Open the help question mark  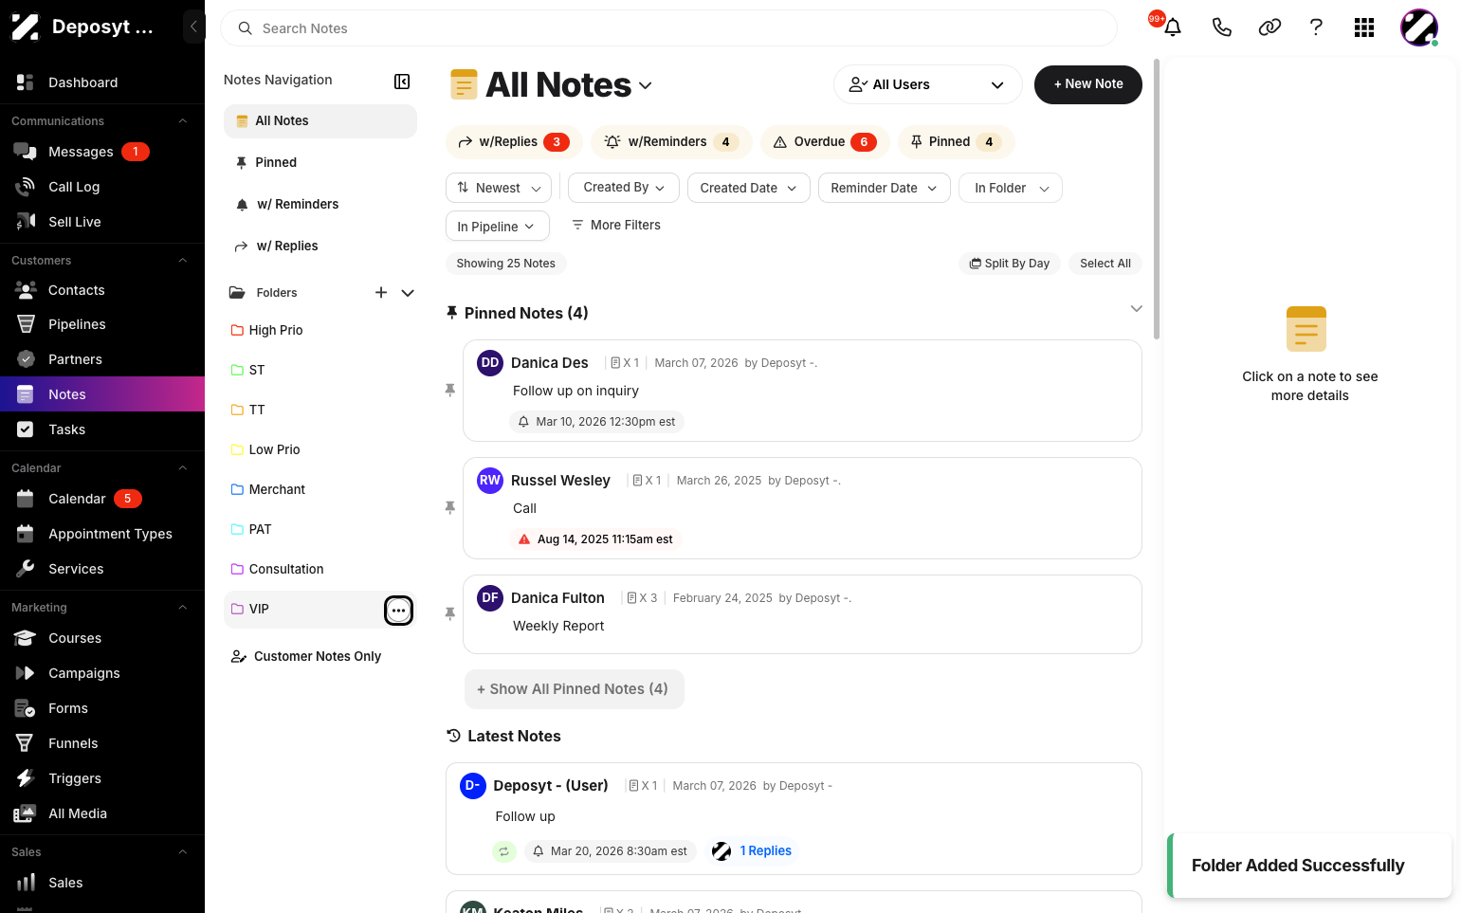(1316, 27)
